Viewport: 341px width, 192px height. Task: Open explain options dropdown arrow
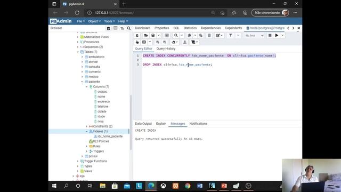[x=150, y=42]
